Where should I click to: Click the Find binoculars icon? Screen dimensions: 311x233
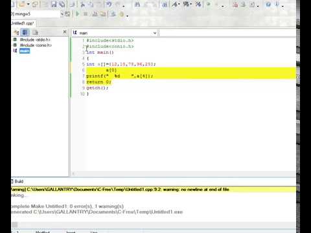[x=137, y=4]
